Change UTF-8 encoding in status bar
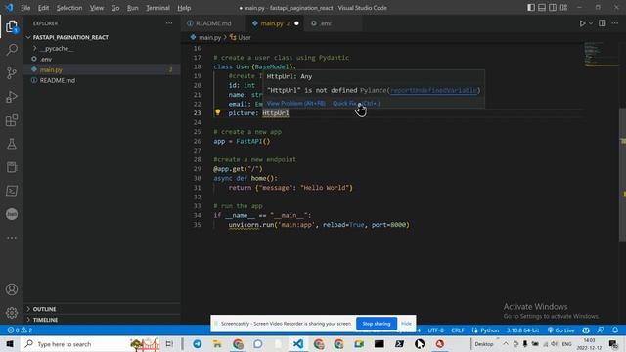This screenshot has height=352, width=626. tap(435, 330)
